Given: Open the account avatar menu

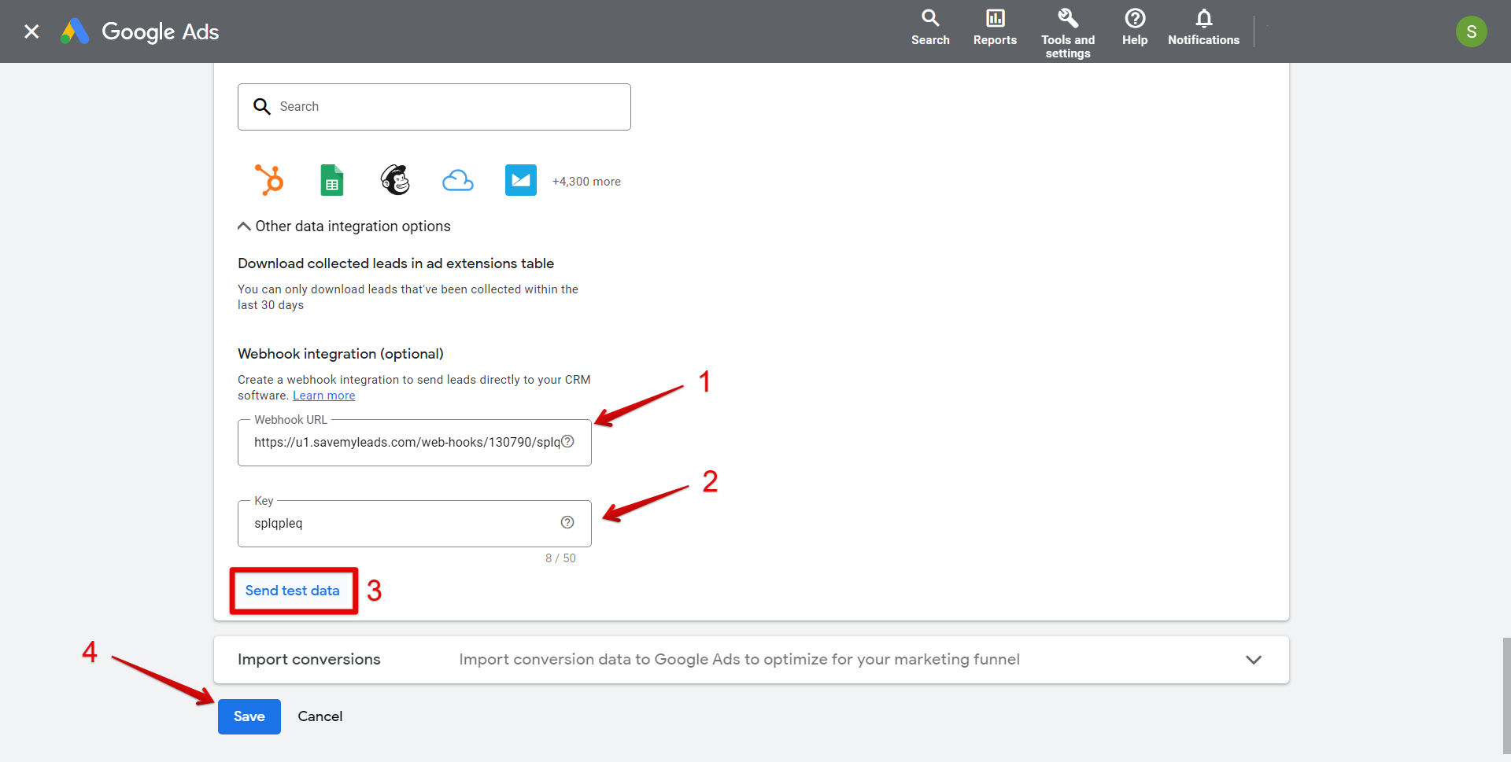Looking at the screenshot, I should [x=1471, y=31].
